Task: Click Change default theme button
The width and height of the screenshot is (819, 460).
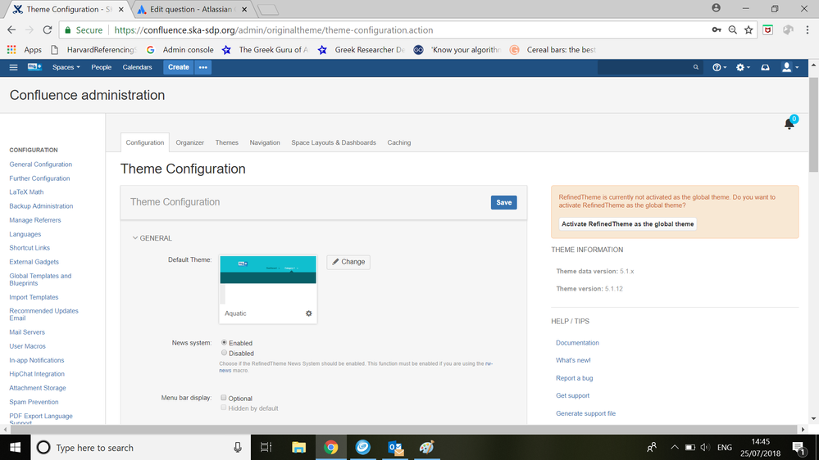Action: click(348, 262)
